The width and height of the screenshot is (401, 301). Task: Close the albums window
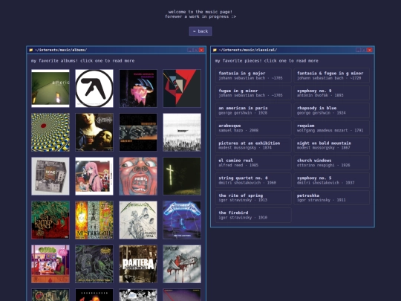click(201, 50)
